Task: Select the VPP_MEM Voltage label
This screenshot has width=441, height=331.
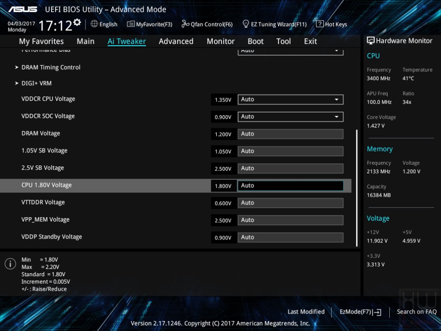Action: point(45,219)
